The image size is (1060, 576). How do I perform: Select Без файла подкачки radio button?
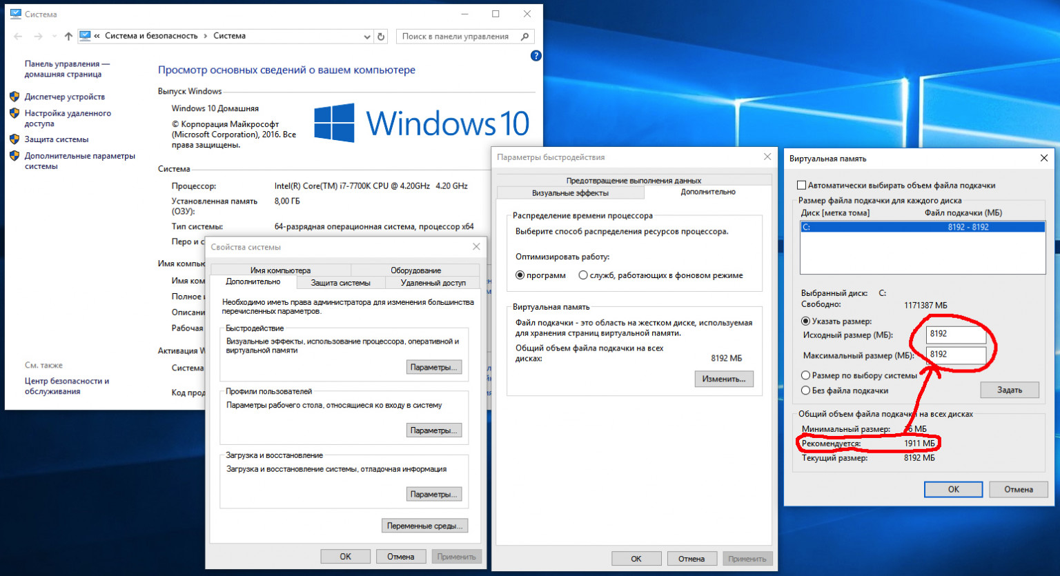point(805,390)
